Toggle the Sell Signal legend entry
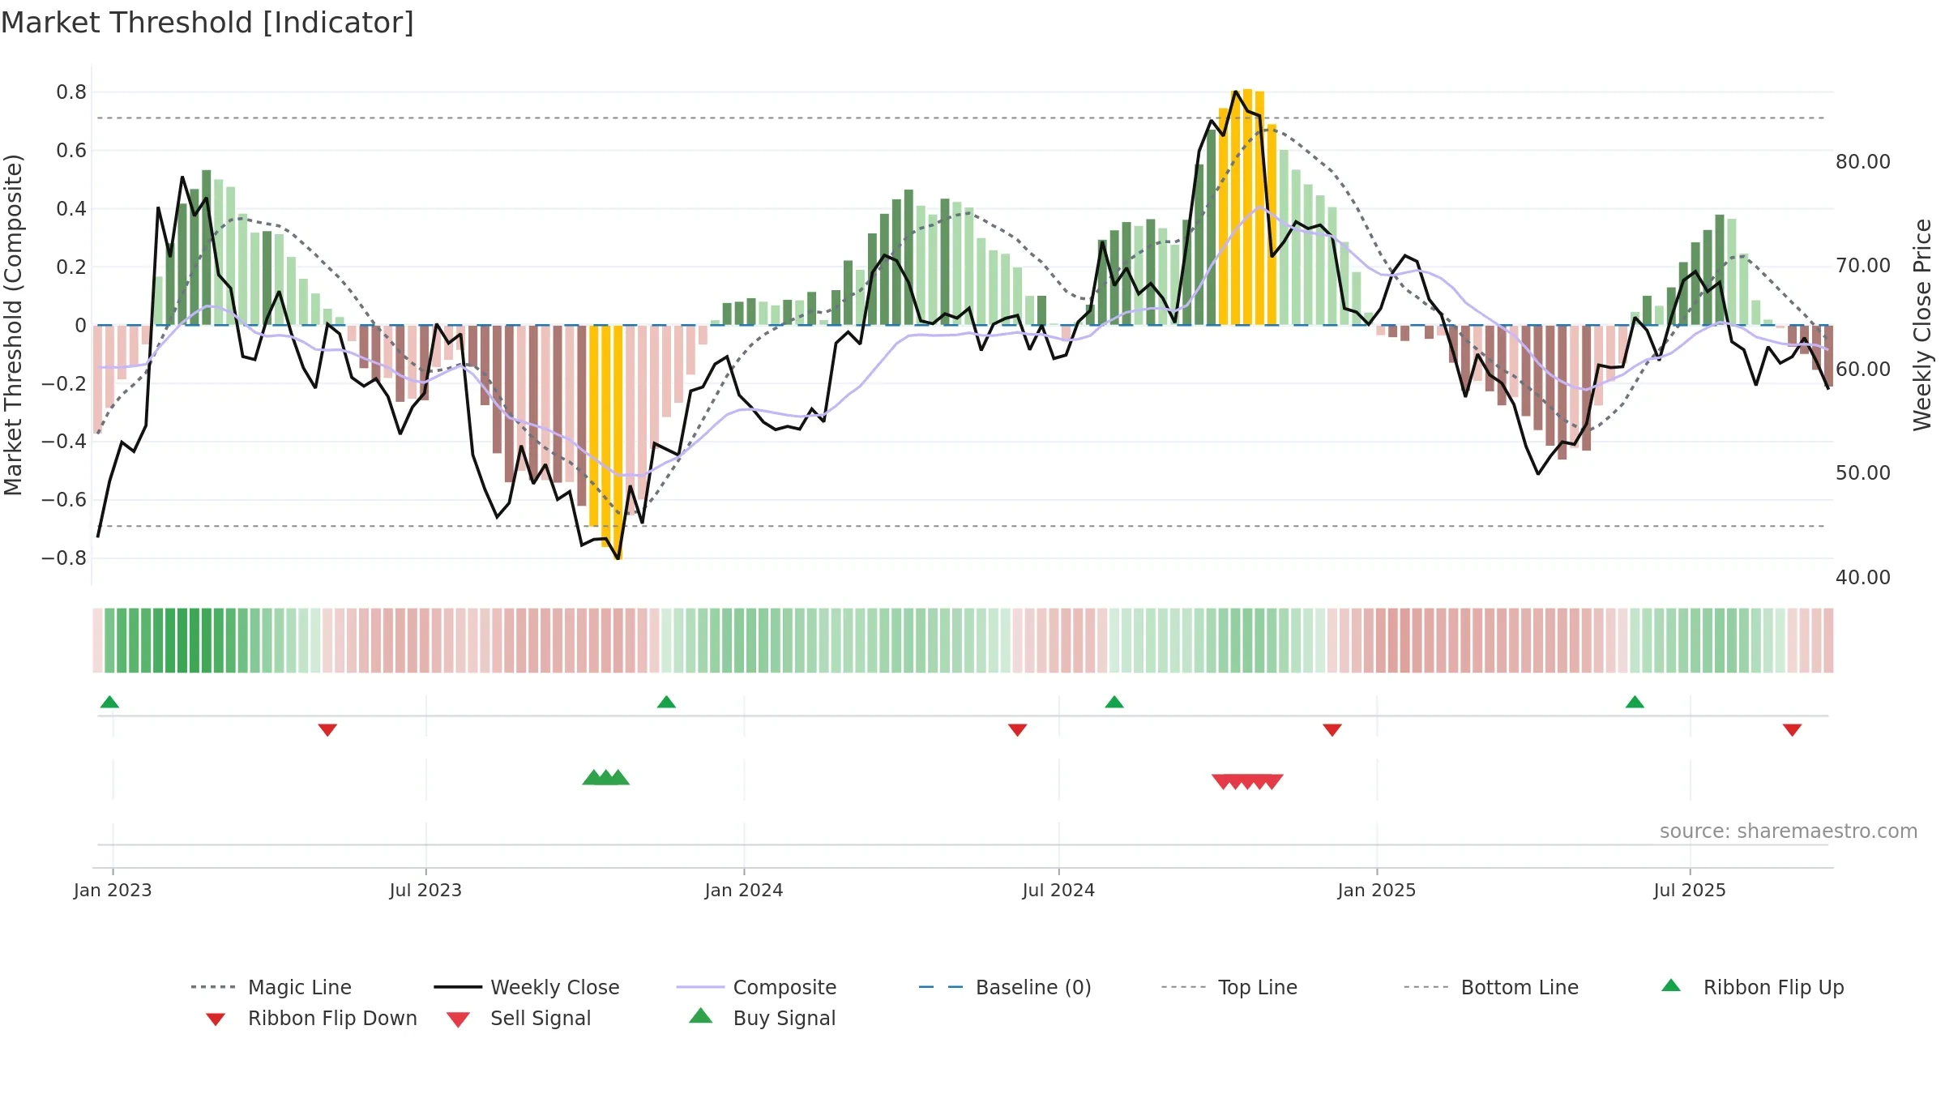The width and height of the screenshot is (1945, 1094). click(519, 1018)
